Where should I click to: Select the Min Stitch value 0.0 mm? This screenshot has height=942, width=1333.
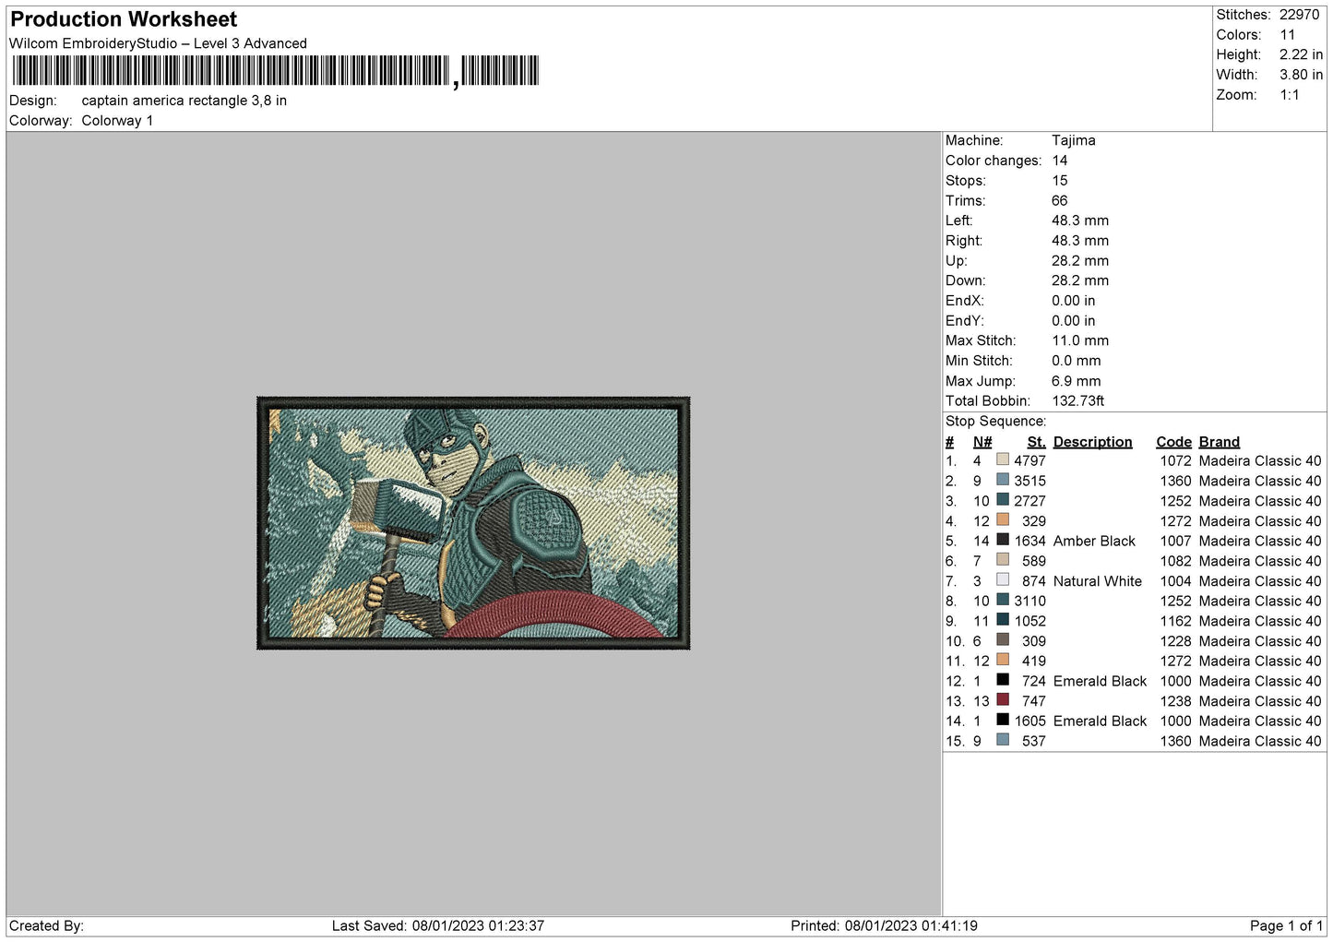pyautogui.click(x=1076, y=361)
